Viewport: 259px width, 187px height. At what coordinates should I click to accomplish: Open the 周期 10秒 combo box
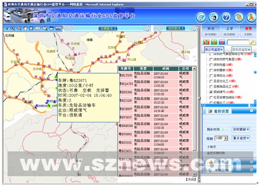pos(221,138)
